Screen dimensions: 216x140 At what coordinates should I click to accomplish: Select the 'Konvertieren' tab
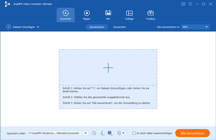tap(96, 27)
